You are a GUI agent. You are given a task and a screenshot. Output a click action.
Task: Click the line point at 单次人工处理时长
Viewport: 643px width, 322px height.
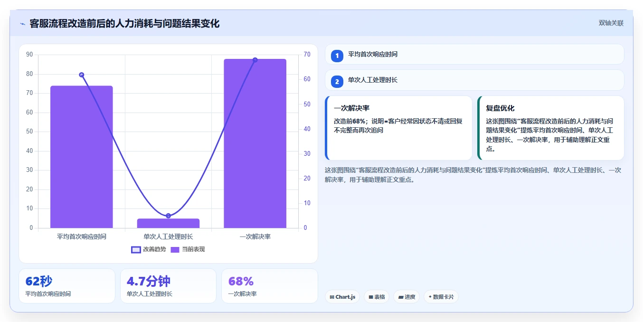pos(168,216)
